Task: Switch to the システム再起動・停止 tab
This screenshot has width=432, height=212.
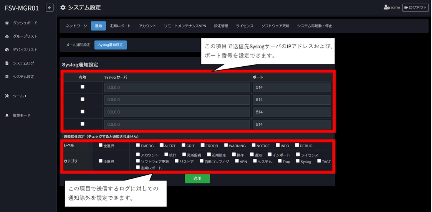Action: (x=314, y=26)
